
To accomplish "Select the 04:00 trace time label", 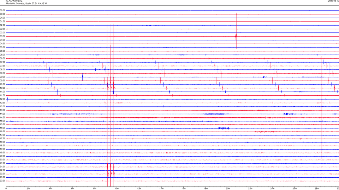I will (2, 40).
